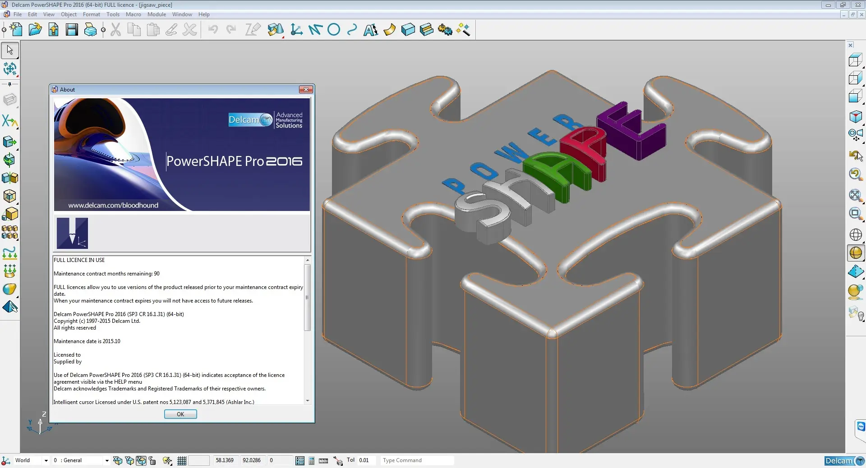Open the Feature stepped solid icon
The width and height of the screenshot is (866, 468).
pos(426,30)
